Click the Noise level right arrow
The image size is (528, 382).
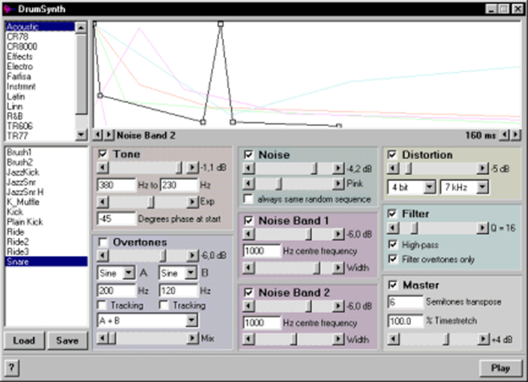pyautogui.click(x=338, y=168)
